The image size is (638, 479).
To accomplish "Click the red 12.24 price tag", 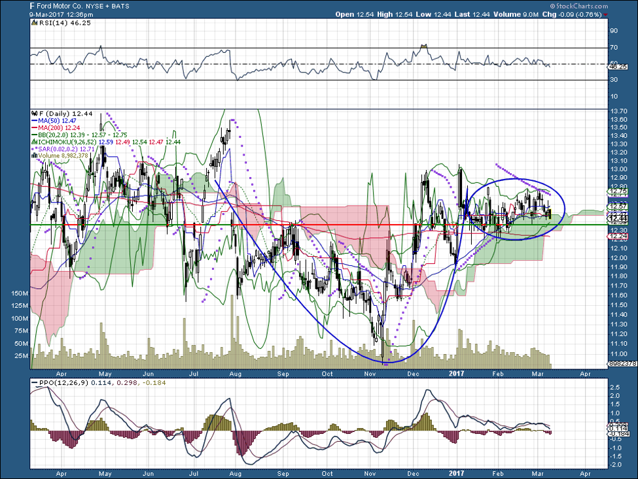I will (618, 236).
